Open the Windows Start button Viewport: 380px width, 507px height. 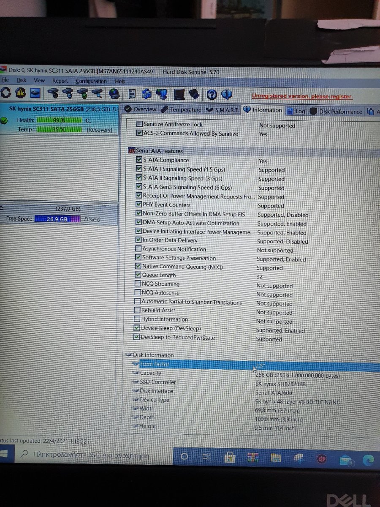[4, 455]
